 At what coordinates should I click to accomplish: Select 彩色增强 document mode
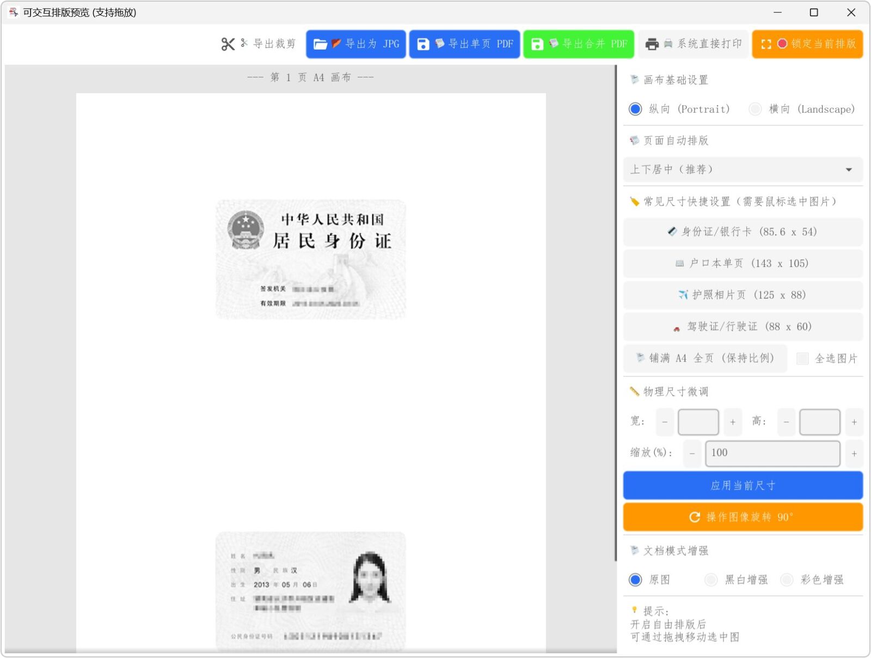tap(787, 580)
